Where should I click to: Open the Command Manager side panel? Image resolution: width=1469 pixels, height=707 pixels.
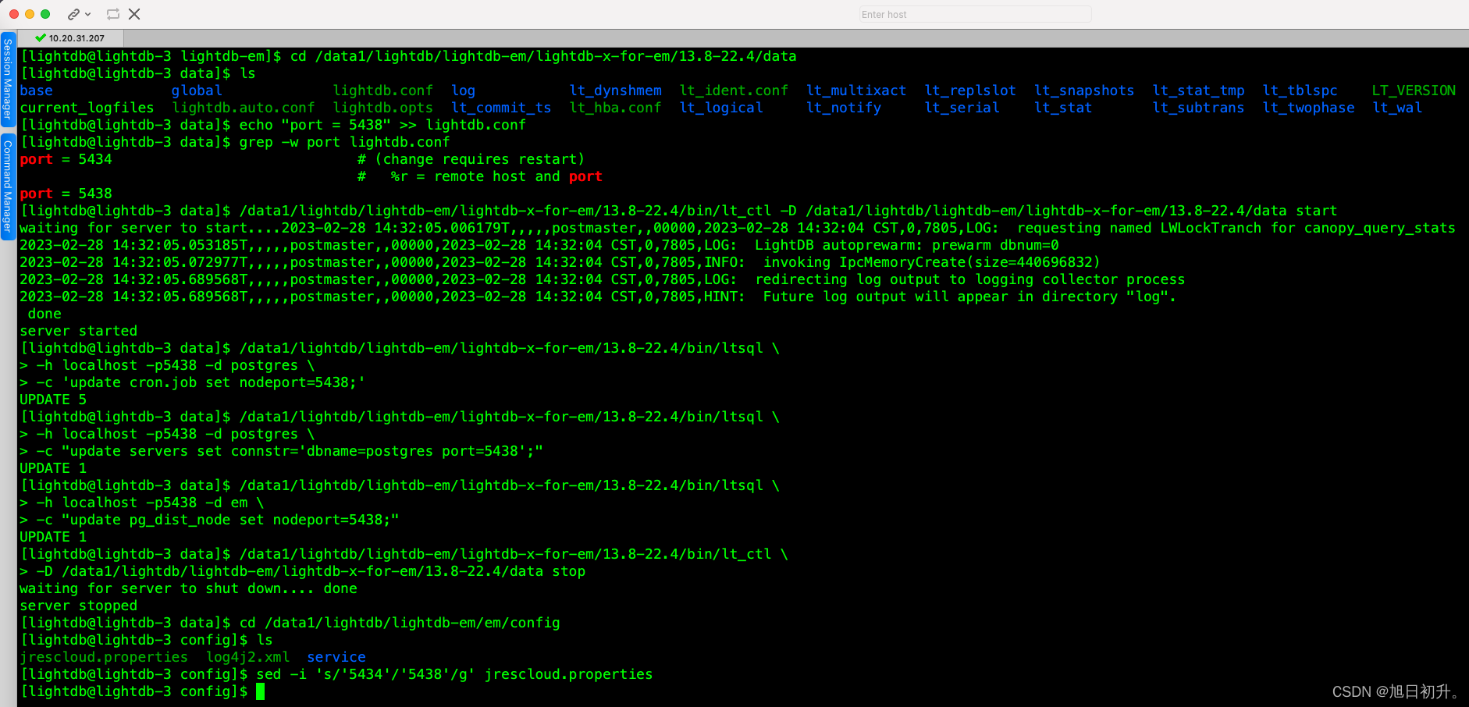(8, 186)
